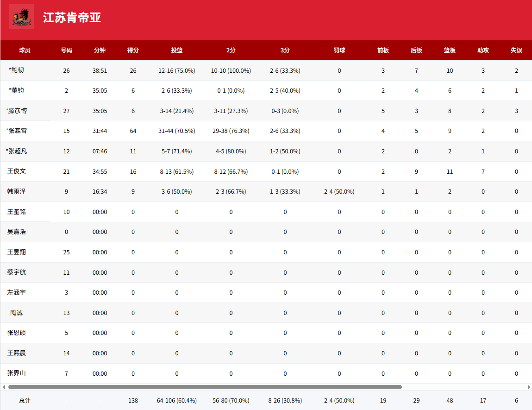Select the 篮板 column header
The height and width of the screenshot is (410, 532).
pos(450,50)
